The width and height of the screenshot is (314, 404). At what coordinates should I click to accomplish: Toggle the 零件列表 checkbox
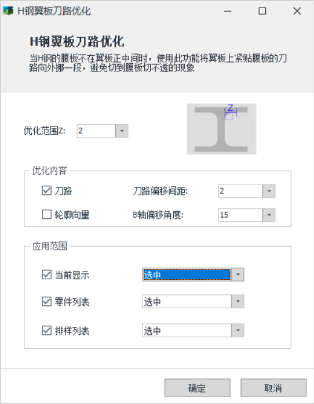pyautogui.click(x=46, y=301)
